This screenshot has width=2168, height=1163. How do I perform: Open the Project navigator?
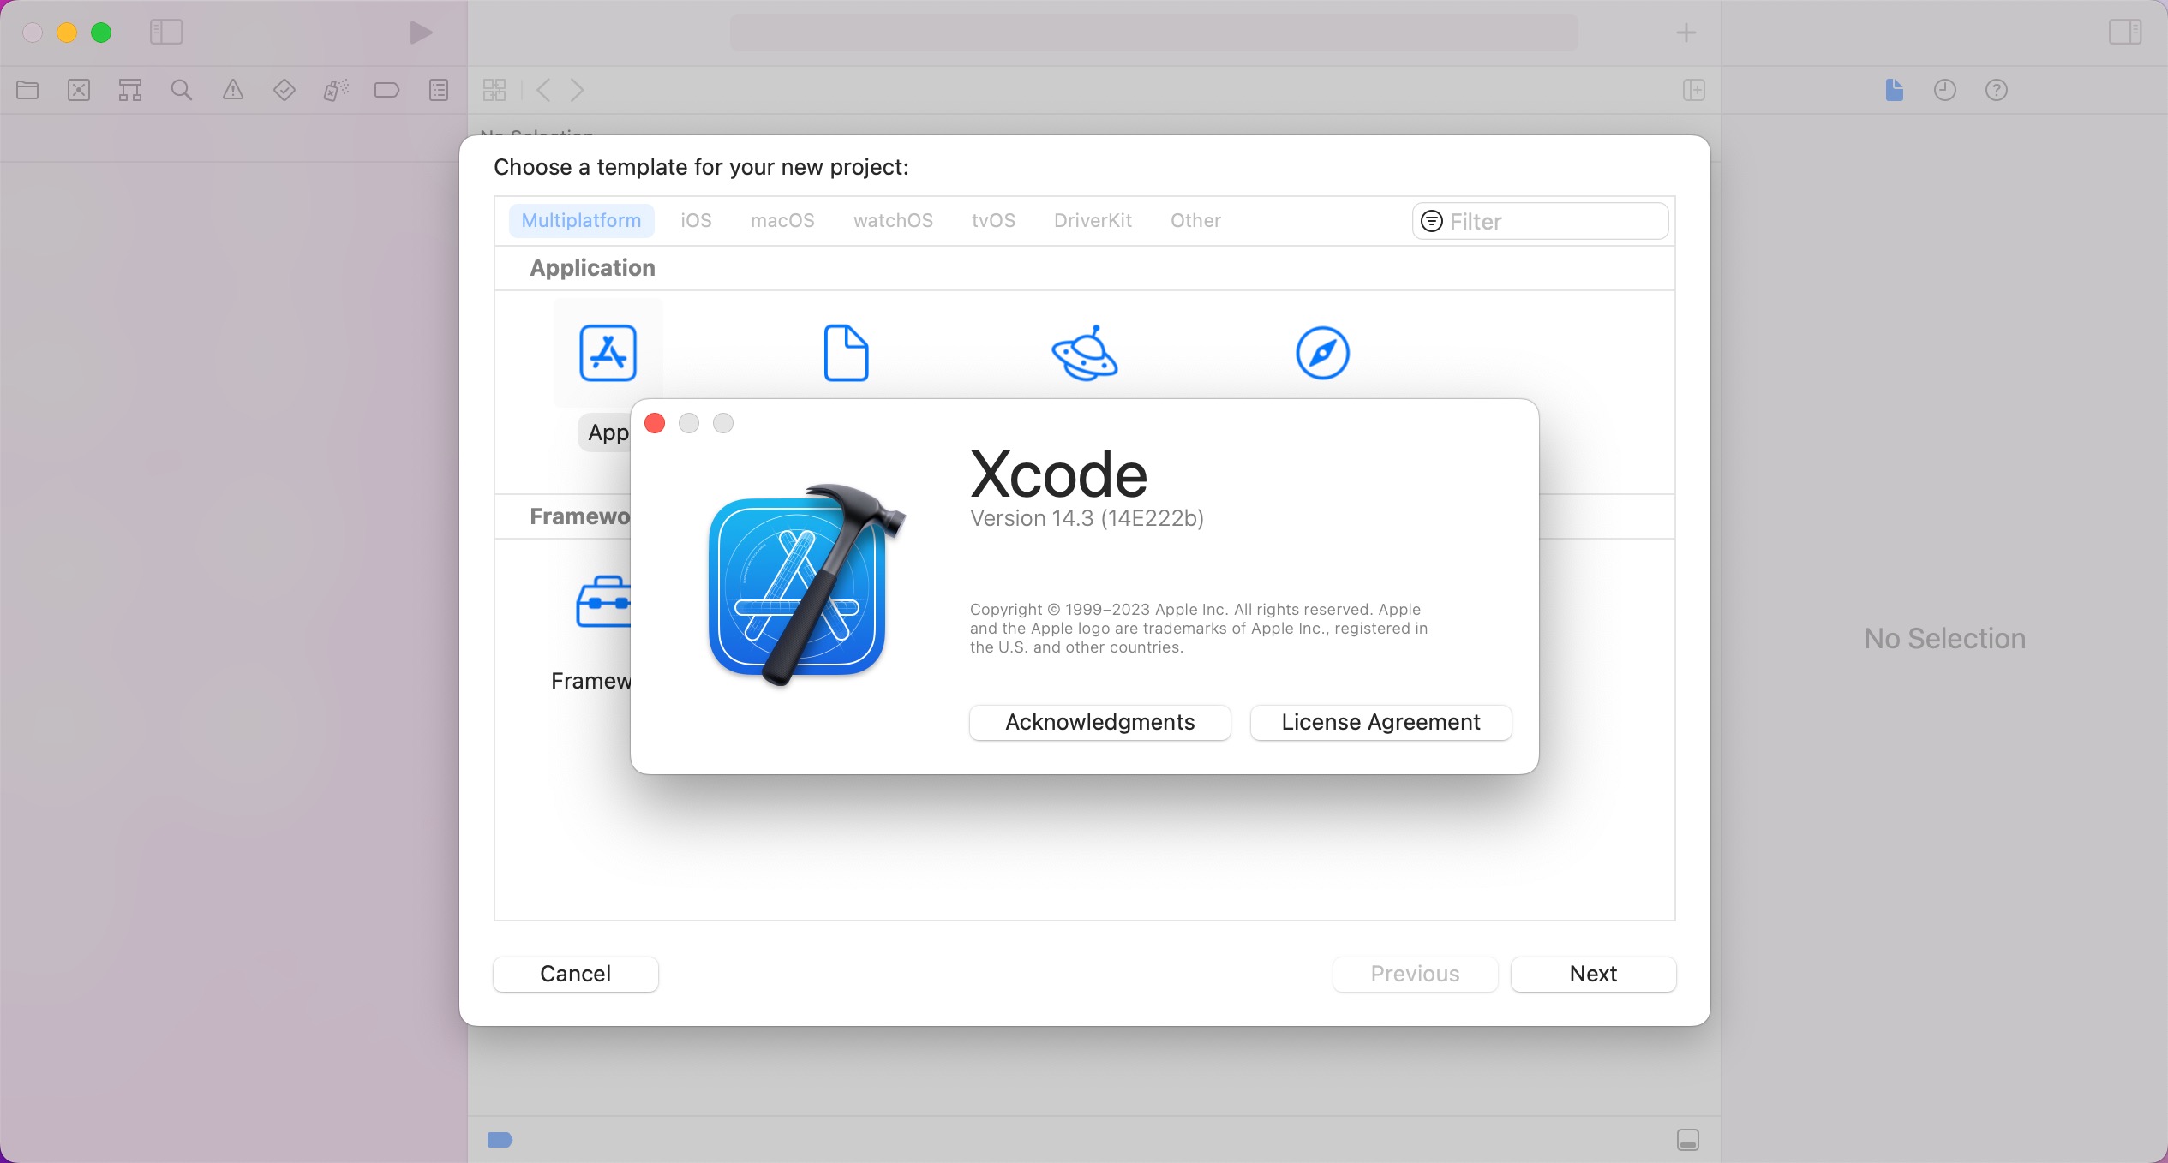28,90
